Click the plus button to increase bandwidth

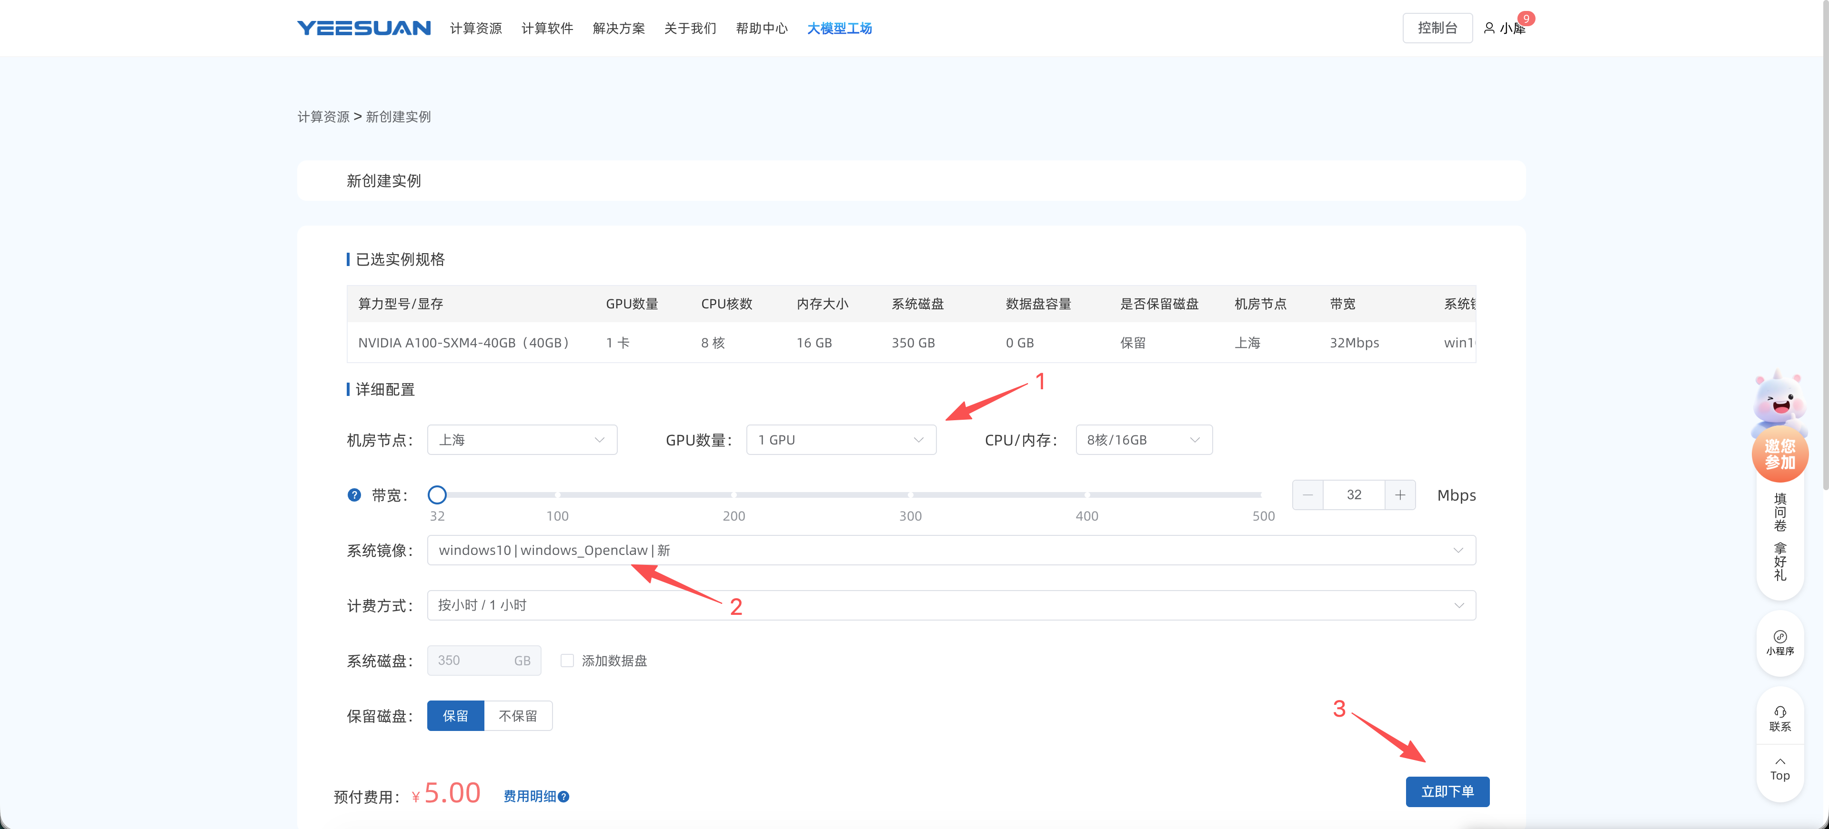[x=1399, y=495]
